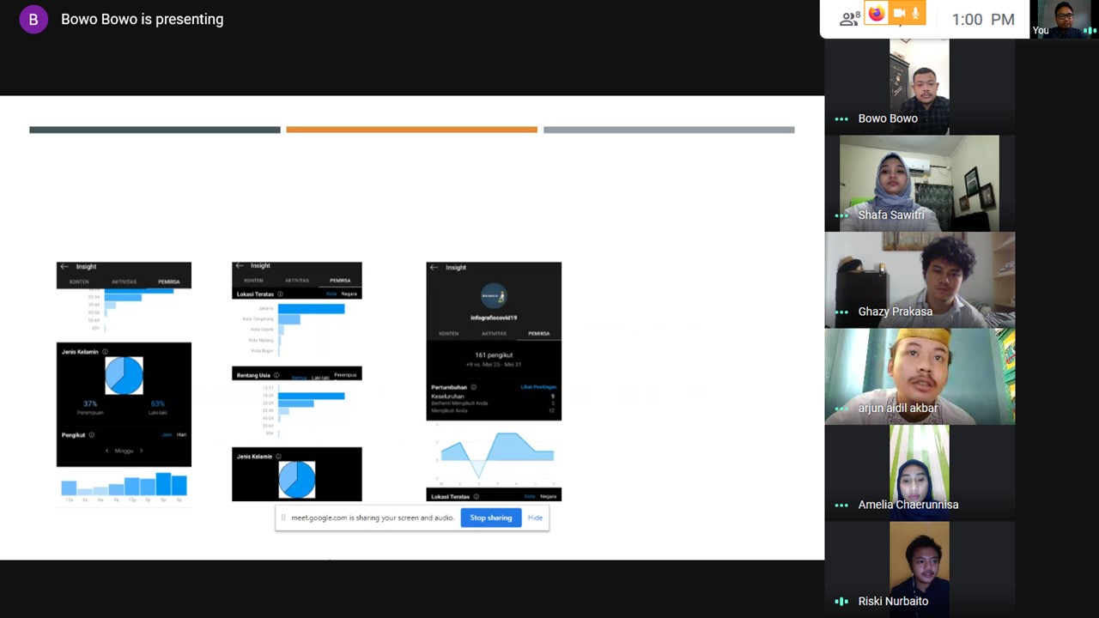
Task: Click the 1:00 PM clock display
Action: 983,20
